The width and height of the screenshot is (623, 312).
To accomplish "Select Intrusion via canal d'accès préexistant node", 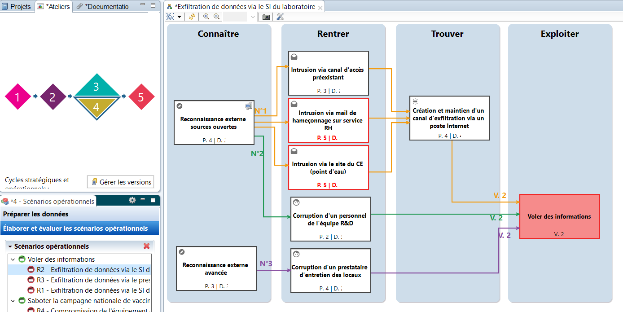I will click(x=328, y=73).
